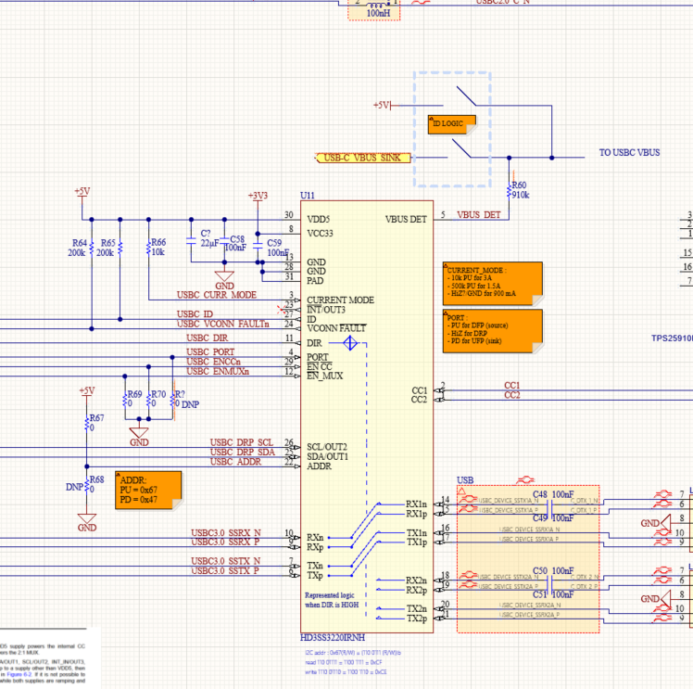Click the USBC_DRP_SCL net label

[x=242, y=442]
